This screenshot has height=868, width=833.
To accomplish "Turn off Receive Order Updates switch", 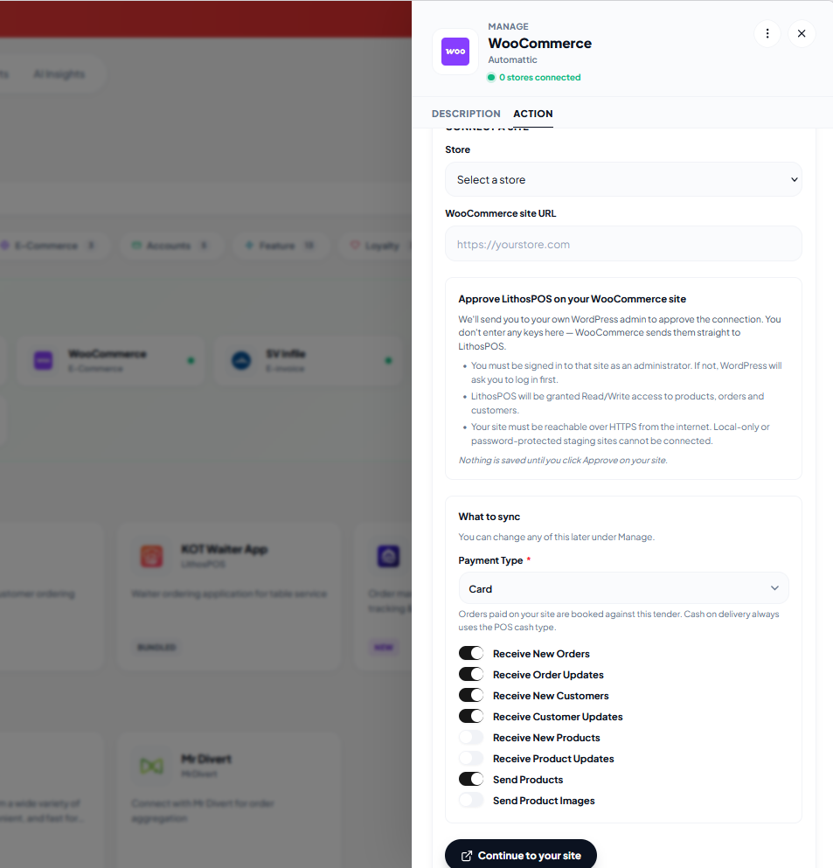I will tap(471, 674).
